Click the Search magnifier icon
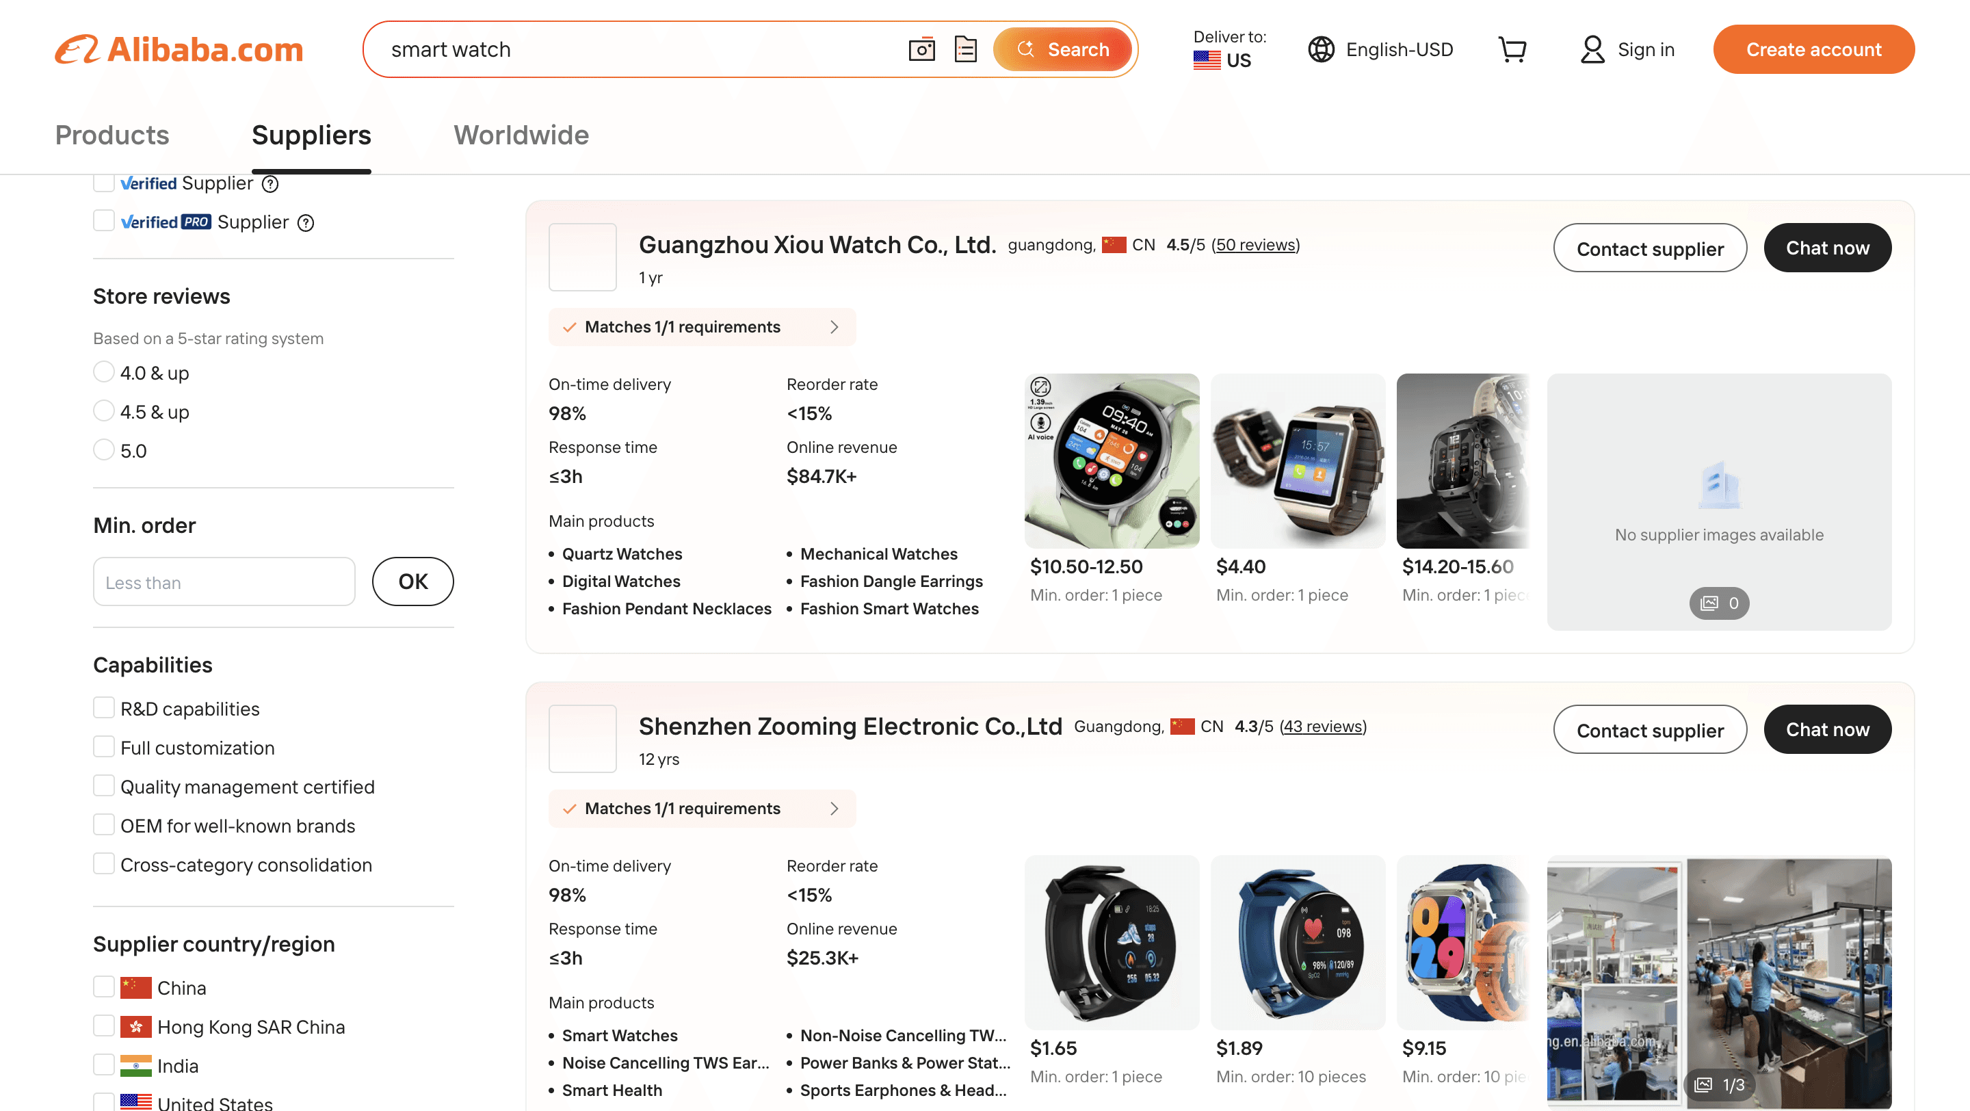Screen dimensions: 1970x1111 pyautogui.click(x=1026, y=49)
